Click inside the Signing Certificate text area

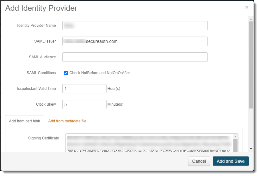click(149, 144)
